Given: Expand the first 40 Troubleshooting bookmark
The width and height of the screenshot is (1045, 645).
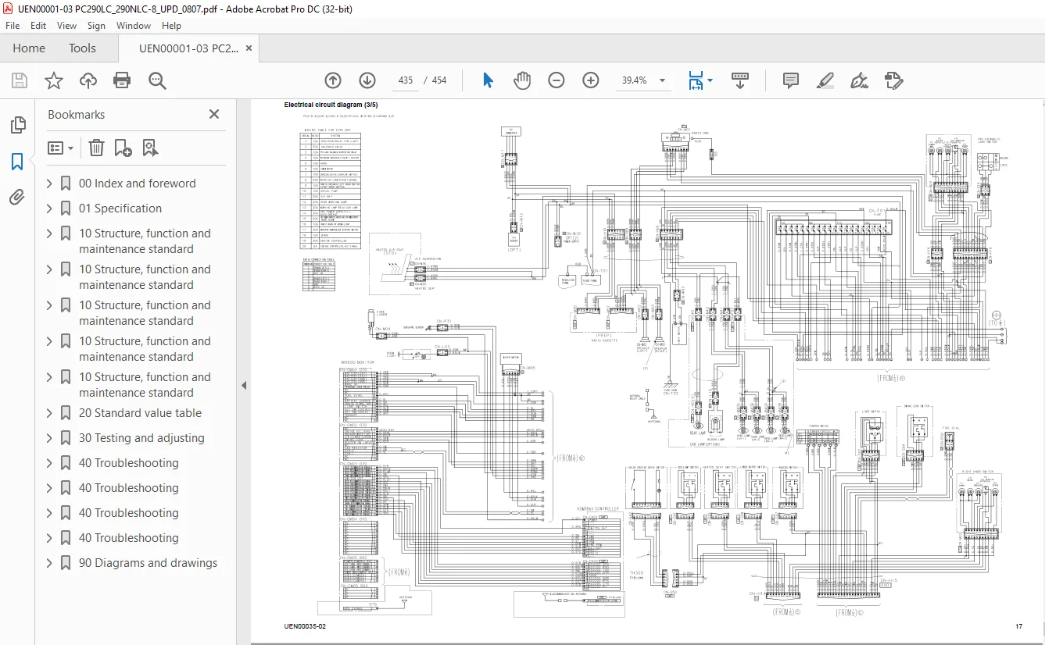Looking at the screenshot, I should click(49, 463).
